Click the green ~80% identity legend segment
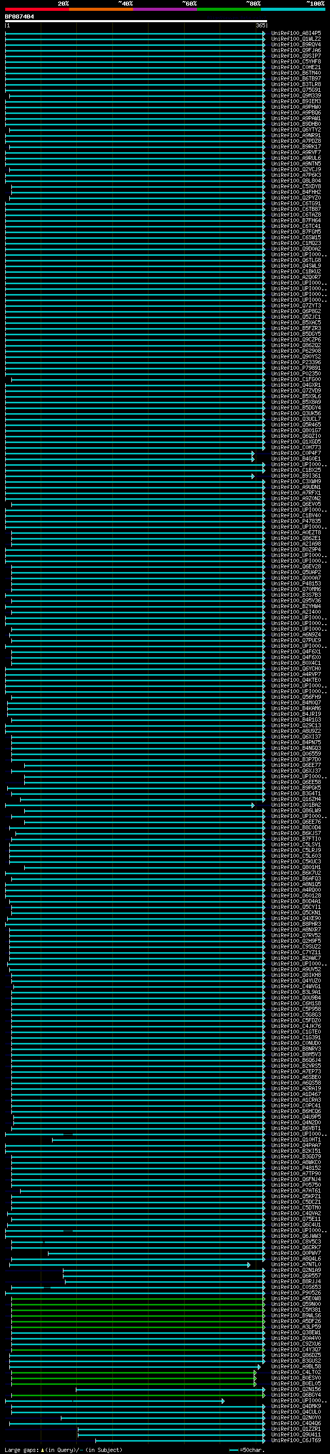The width and height of the screenshot is (330, 1454). (229, 9)
